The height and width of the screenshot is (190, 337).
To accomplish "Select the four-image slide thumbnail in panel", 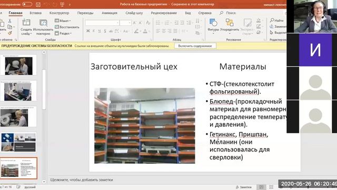I will coord(18,142).
